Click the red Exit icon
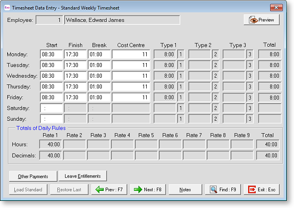The height and width of the screenshot is (208, 294). click(252, 190)
